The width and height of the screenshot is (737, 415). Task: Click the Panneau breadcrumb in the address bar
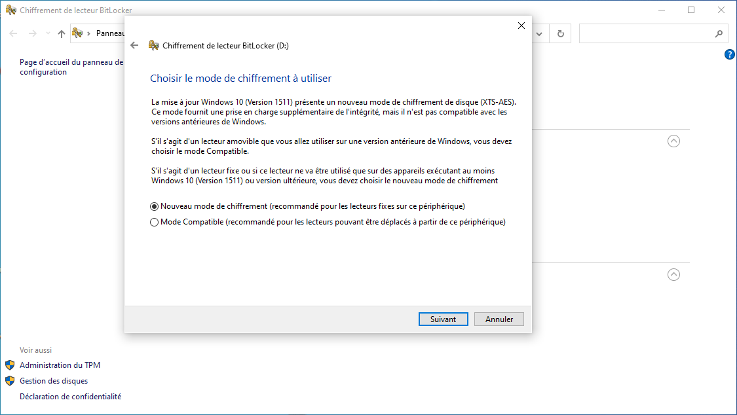pyautogui.click(x=110, y=33)
